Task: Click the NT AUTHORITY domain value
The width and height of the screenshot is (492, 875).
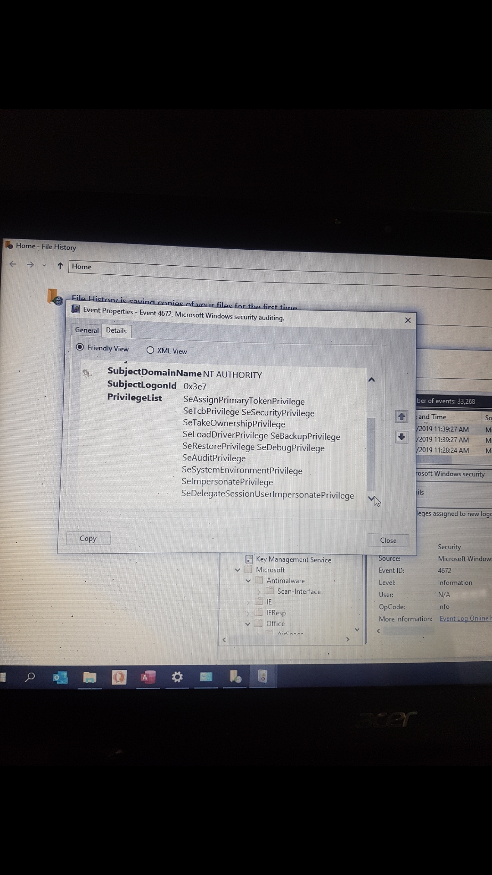Action: point(232,374)
